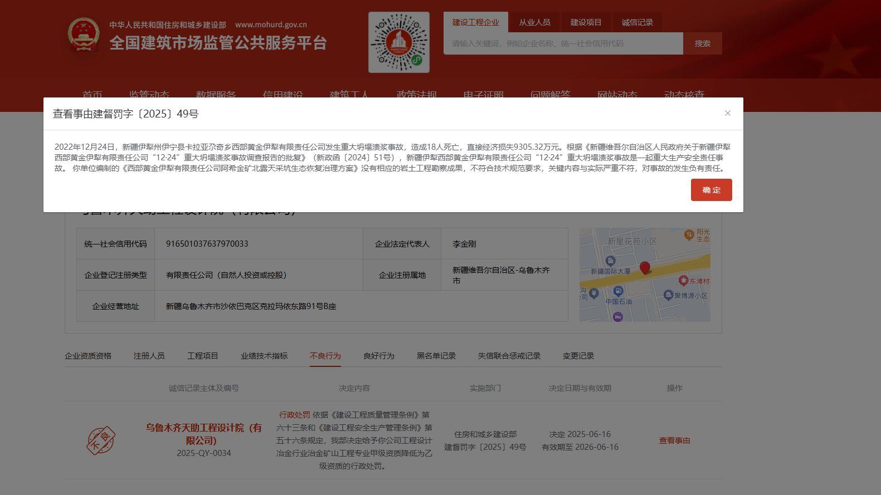Screen dimensions: 881x495
Task: Select the 从业人员 search tab
Action: click(534, 22)
